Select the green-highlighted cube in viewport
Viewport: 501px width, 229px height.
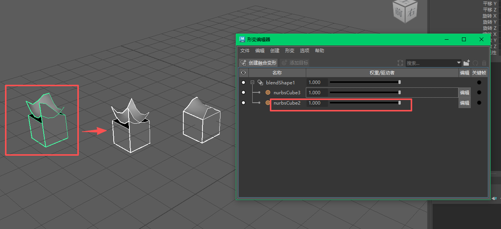coord(48,120)
